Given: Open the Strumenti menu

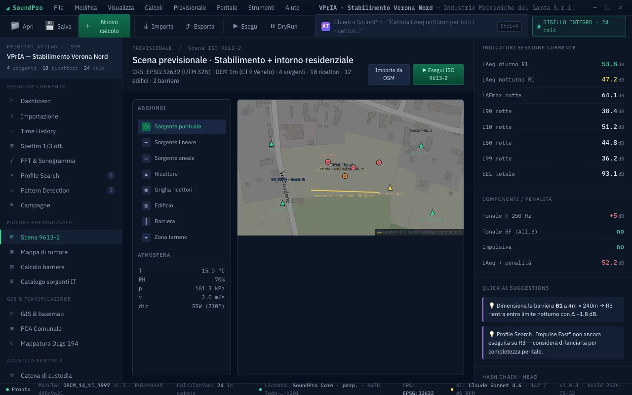Looking at the screenshot, I should 261,8.
